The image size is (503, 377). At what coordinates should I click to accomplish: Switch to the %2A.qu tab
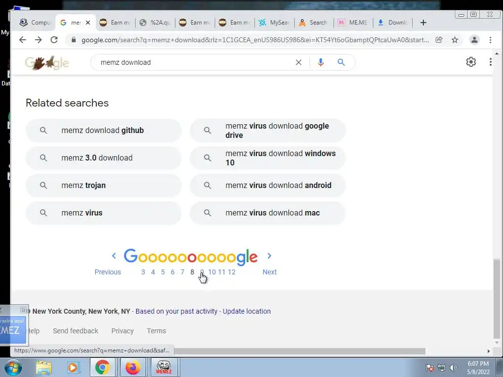(x=155, y=23)
